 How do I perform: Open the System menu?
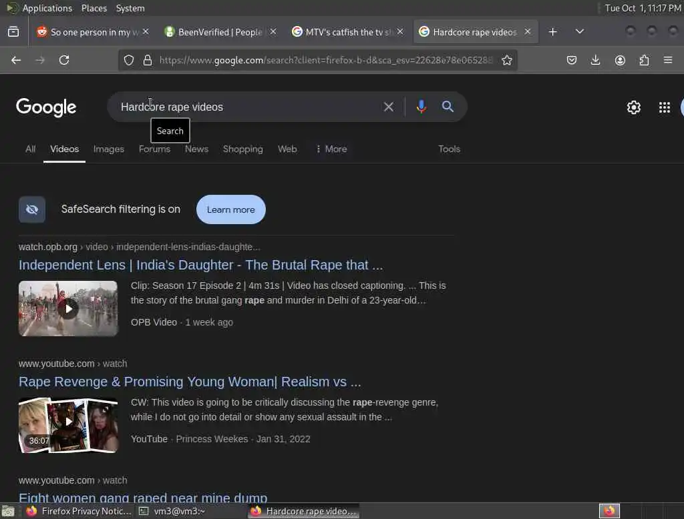(x=130, y=8)
